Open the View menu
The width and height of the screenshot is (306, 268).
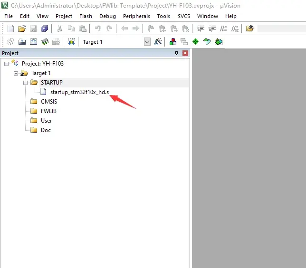(x=42, y=16)
